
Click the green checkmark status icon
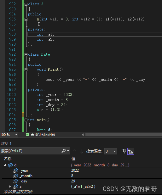pos(27,135)
